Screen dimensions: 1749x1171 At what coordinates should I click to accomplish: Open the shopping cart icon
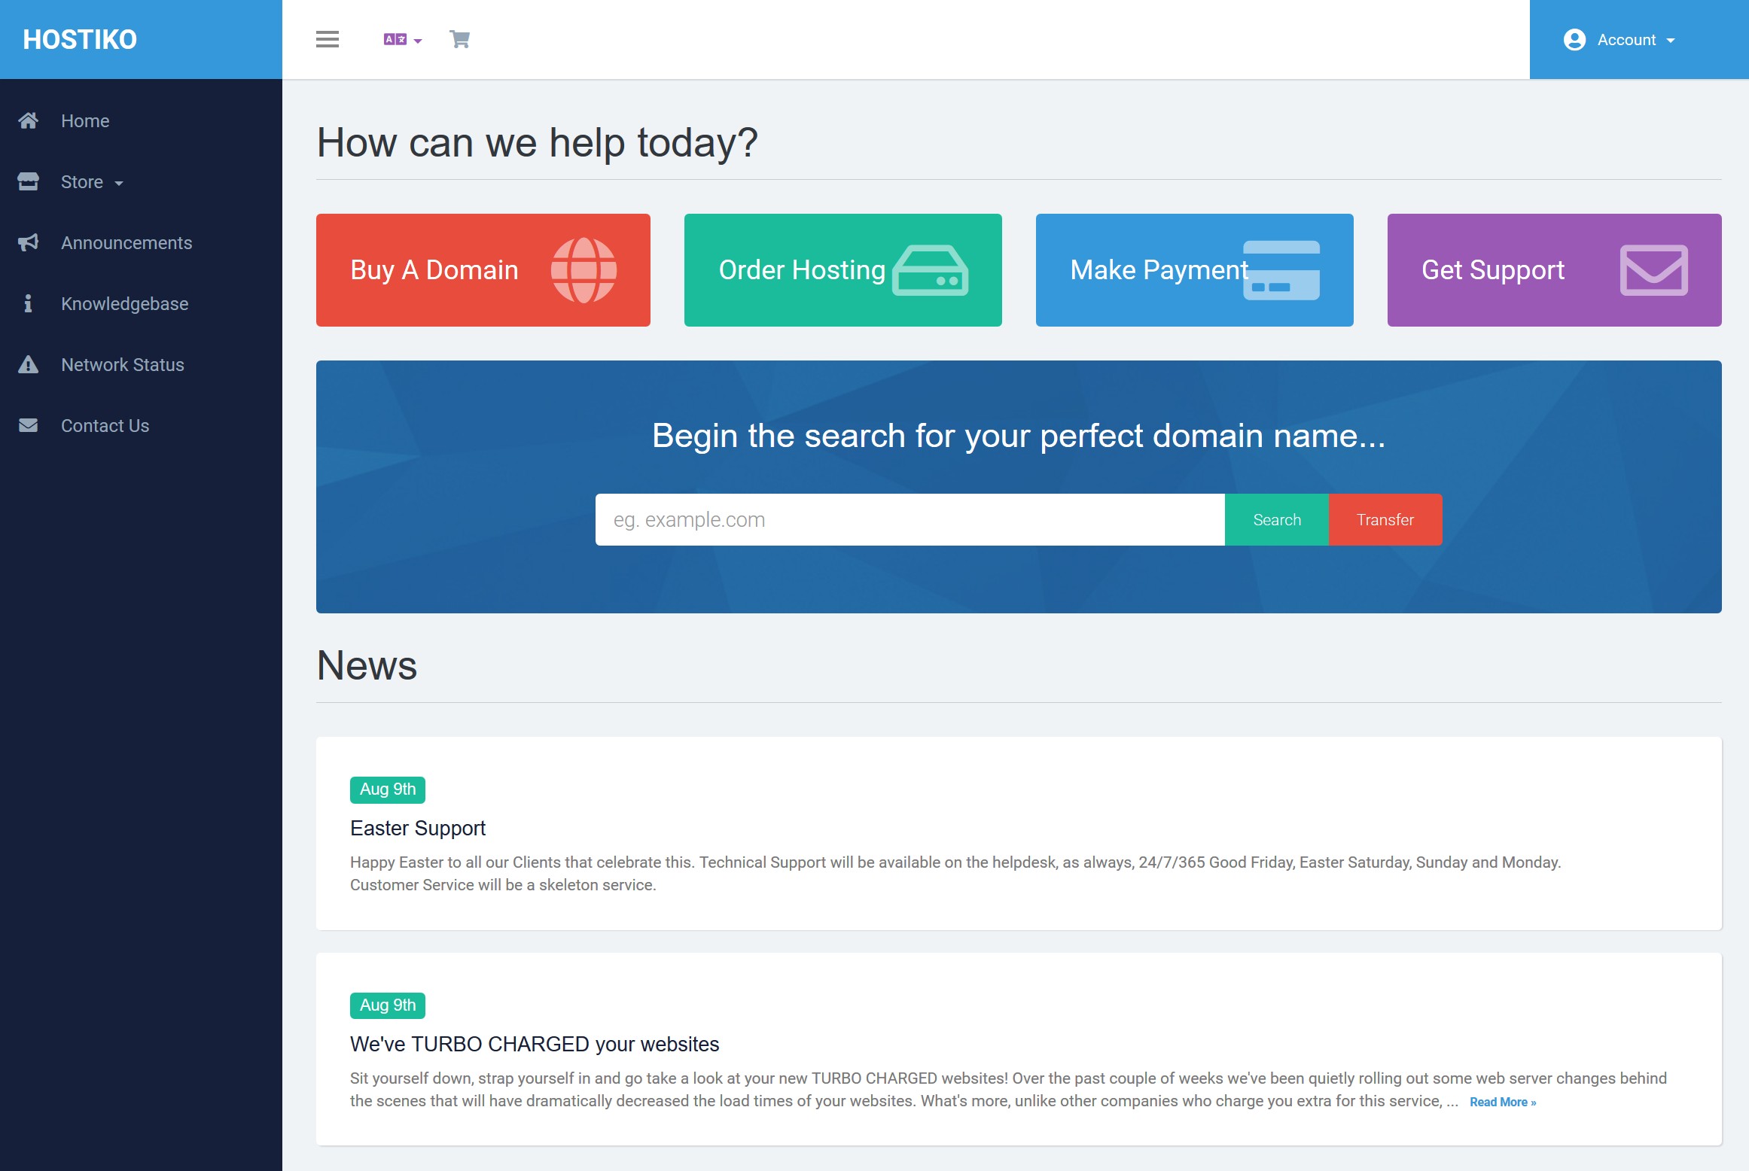click(x=459, y=39)
